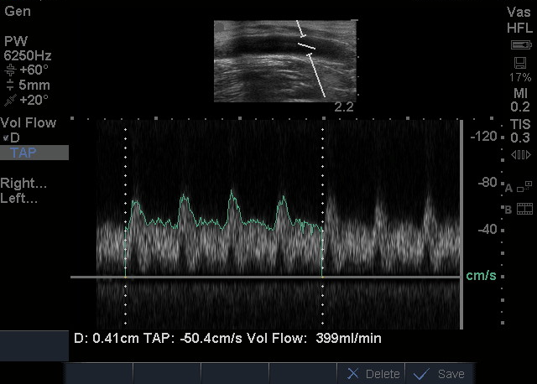Click the Vol Flow 399ml/min result

[x=314, y=339]
